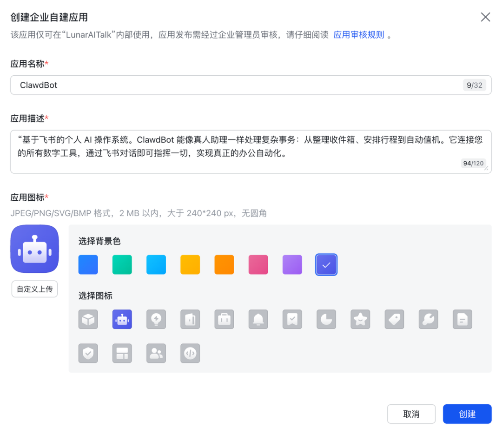This screenshot has height=434, width=502.
Task: Choose the star icon
Action: 360,319
